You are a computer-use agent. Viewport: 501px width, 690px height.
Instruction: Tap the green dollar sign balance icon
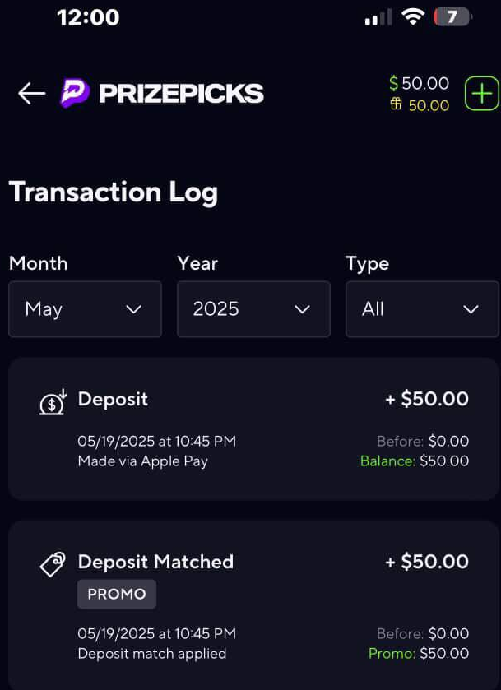(393, 83)
